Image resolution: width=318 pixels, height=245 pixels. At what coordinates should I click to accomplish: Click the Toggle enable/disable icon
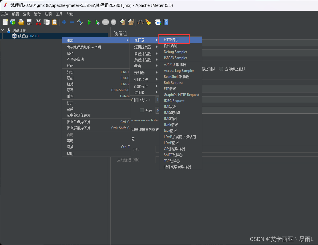tap(80, 22)
